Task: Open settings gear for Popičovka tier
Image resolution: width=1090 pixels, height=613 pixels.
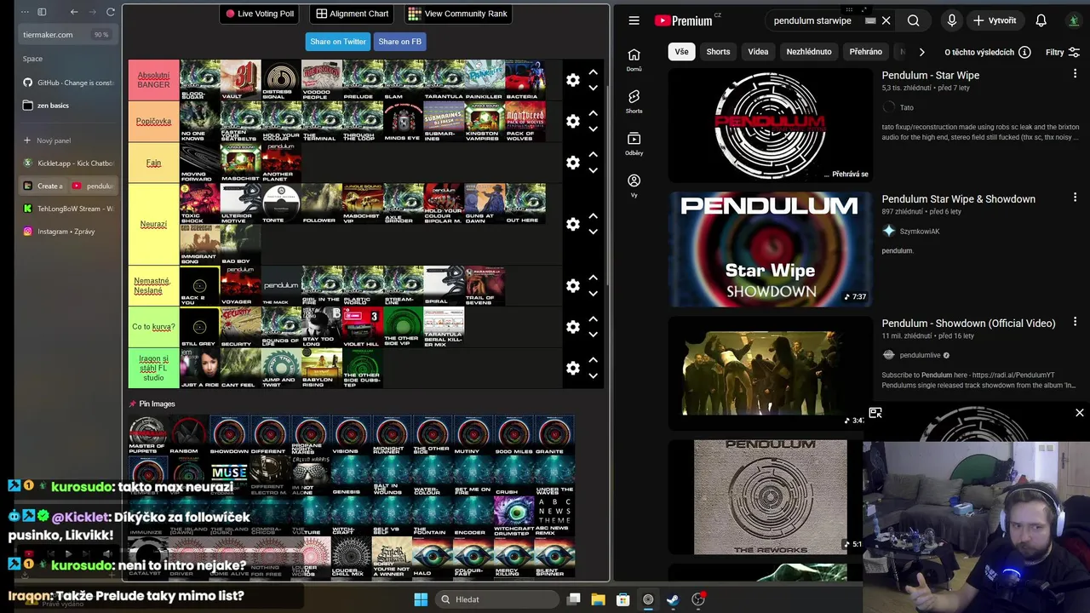Action: click(573, 121)
